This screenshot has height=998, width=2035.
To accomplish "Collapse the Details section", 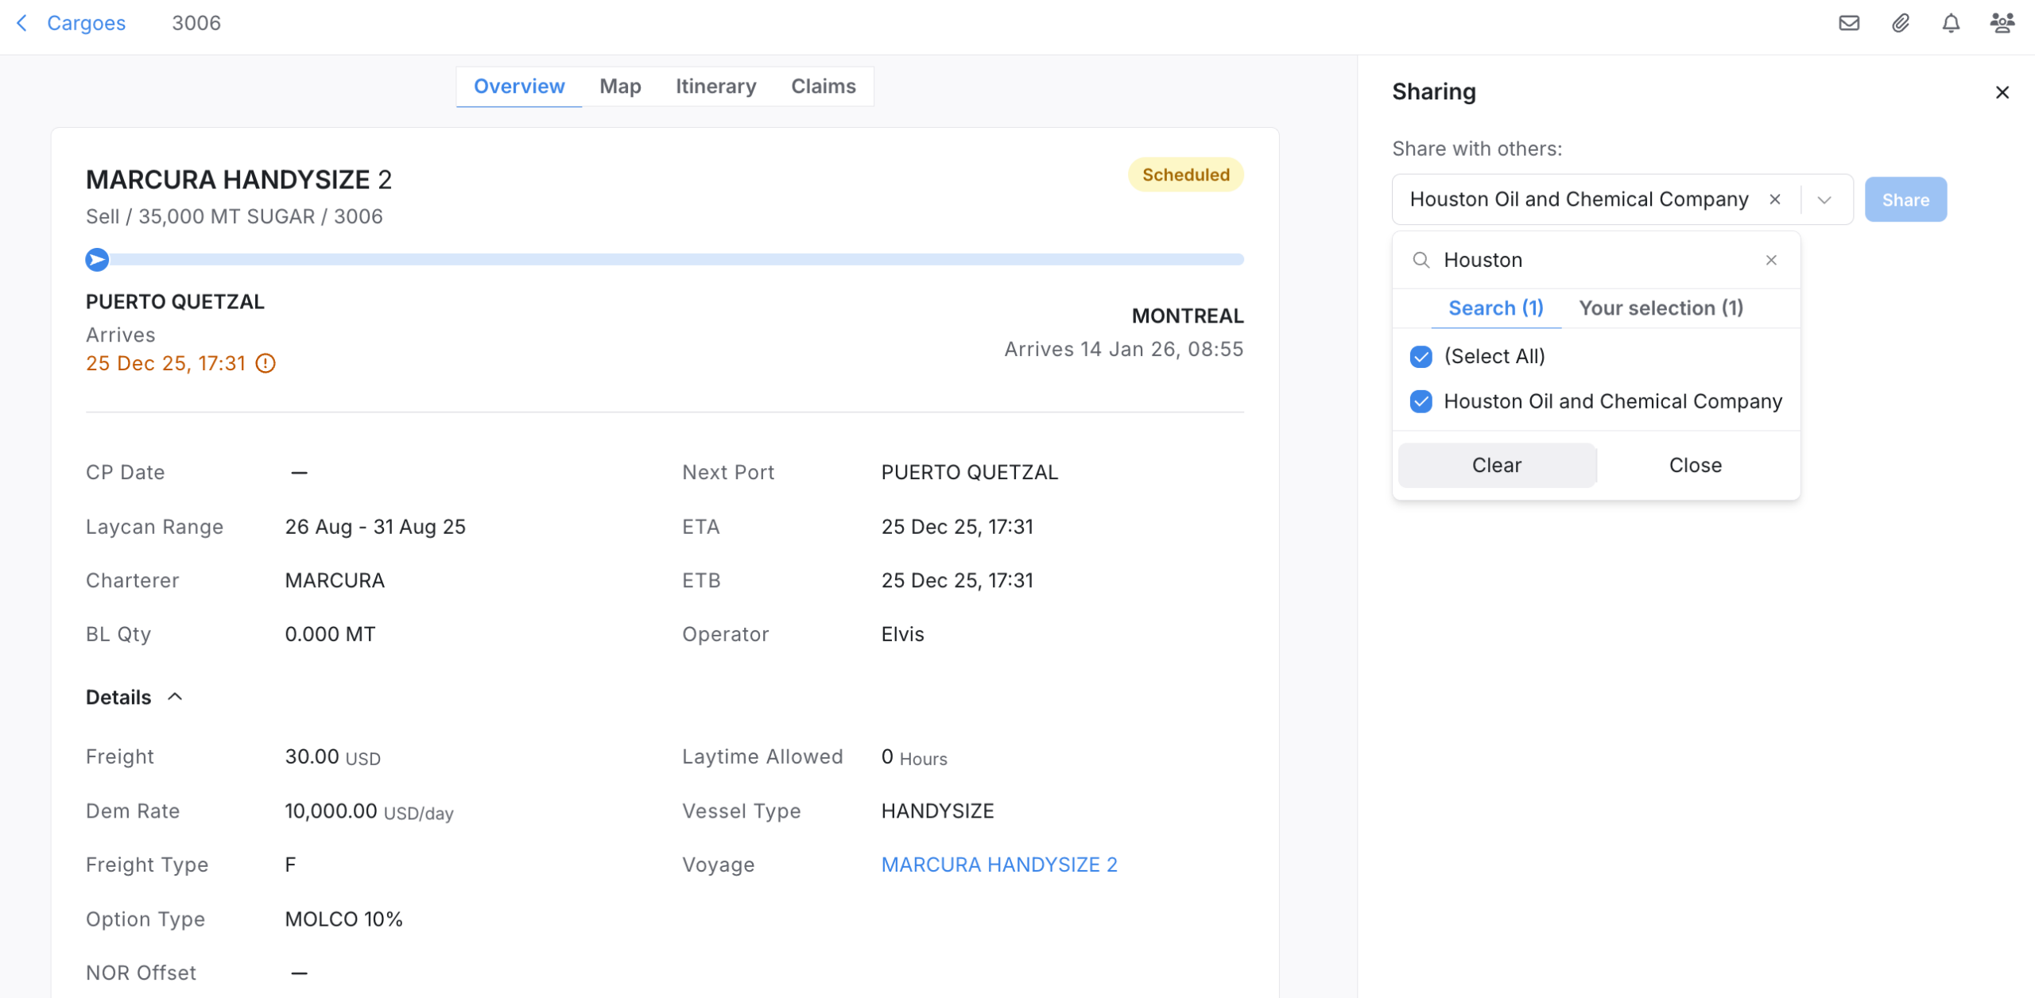I will (x=175, y=697).
